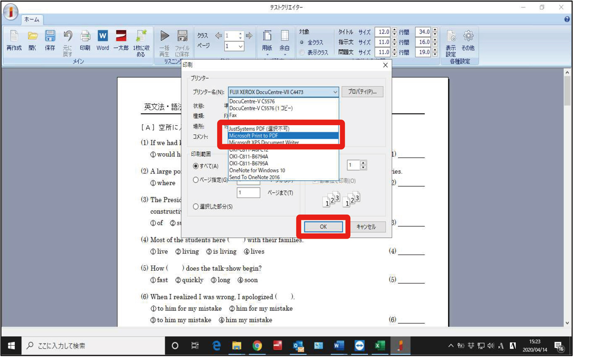Viewport: 612px width, 357px height.
Task: Click the キャンセル button
Action: 366,227
